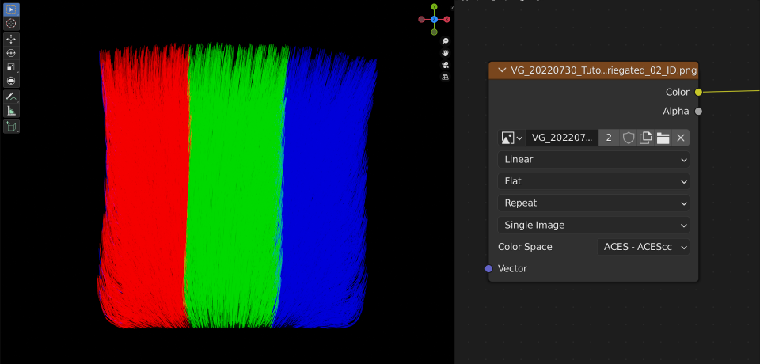Open the ACES - ACEScc color space dropdown

tap(643, 247)
